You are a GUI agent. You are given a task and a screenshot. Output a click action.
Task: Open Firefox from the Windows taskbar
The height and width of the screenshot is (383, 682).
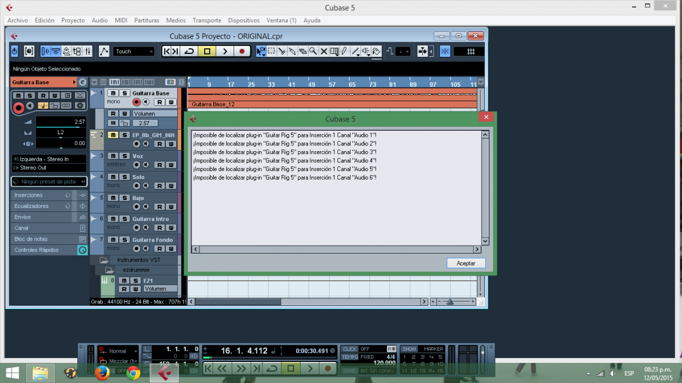point(102,373)
